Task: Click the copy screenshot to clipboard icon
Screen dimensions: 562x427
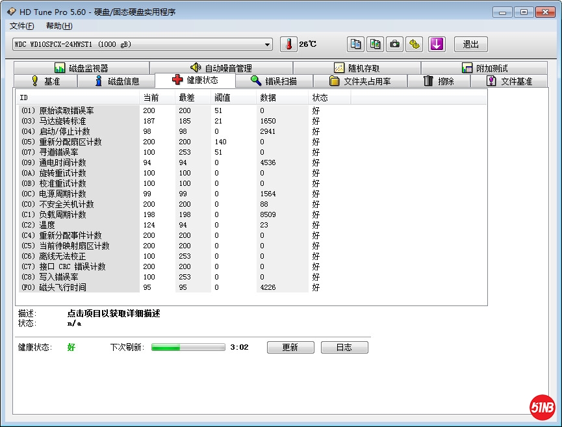Action: (x=375, y=44)
